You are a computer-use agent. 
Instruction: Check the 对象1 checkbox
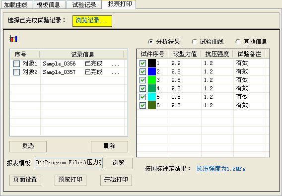click(x=16, y=64)
